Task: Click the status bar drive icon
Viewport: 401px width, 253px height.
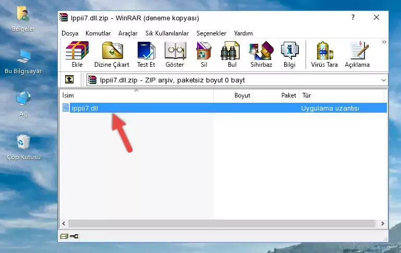Action: click(x=64, y=236)
